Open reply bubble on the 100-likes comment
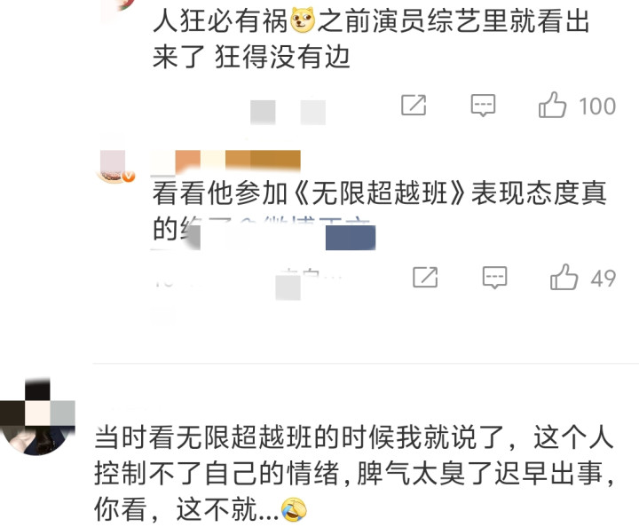This screenshot has height=527, width=639. (x=483, y=105)
